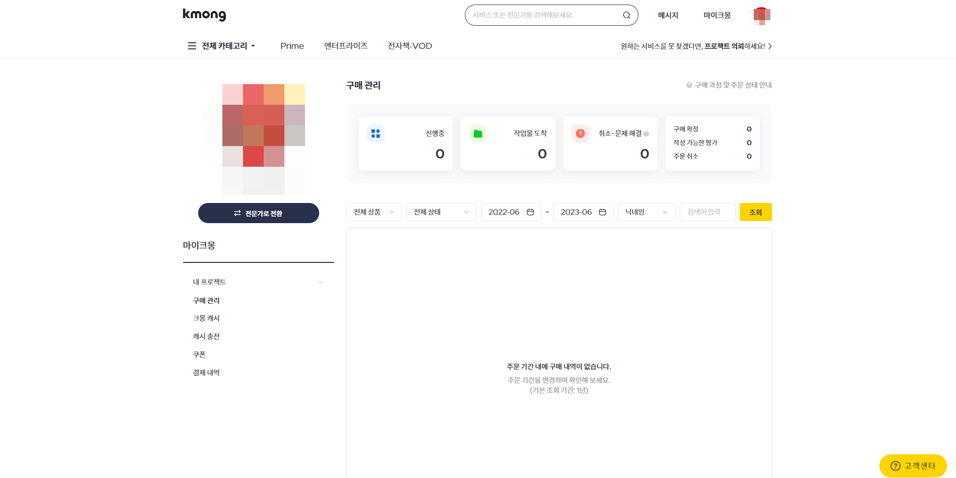Select the 전자책·VOD tab
The width and height of the screenshot is (956, 478).
point(409,46)
